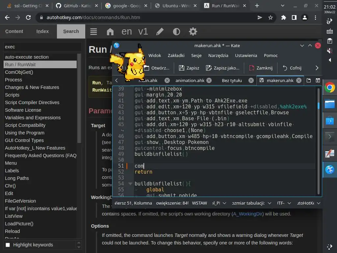This screenshot has height=253, width=337.
Task: Open UTF encoding dropdown in Kate status bar
Action: (284, 203)
